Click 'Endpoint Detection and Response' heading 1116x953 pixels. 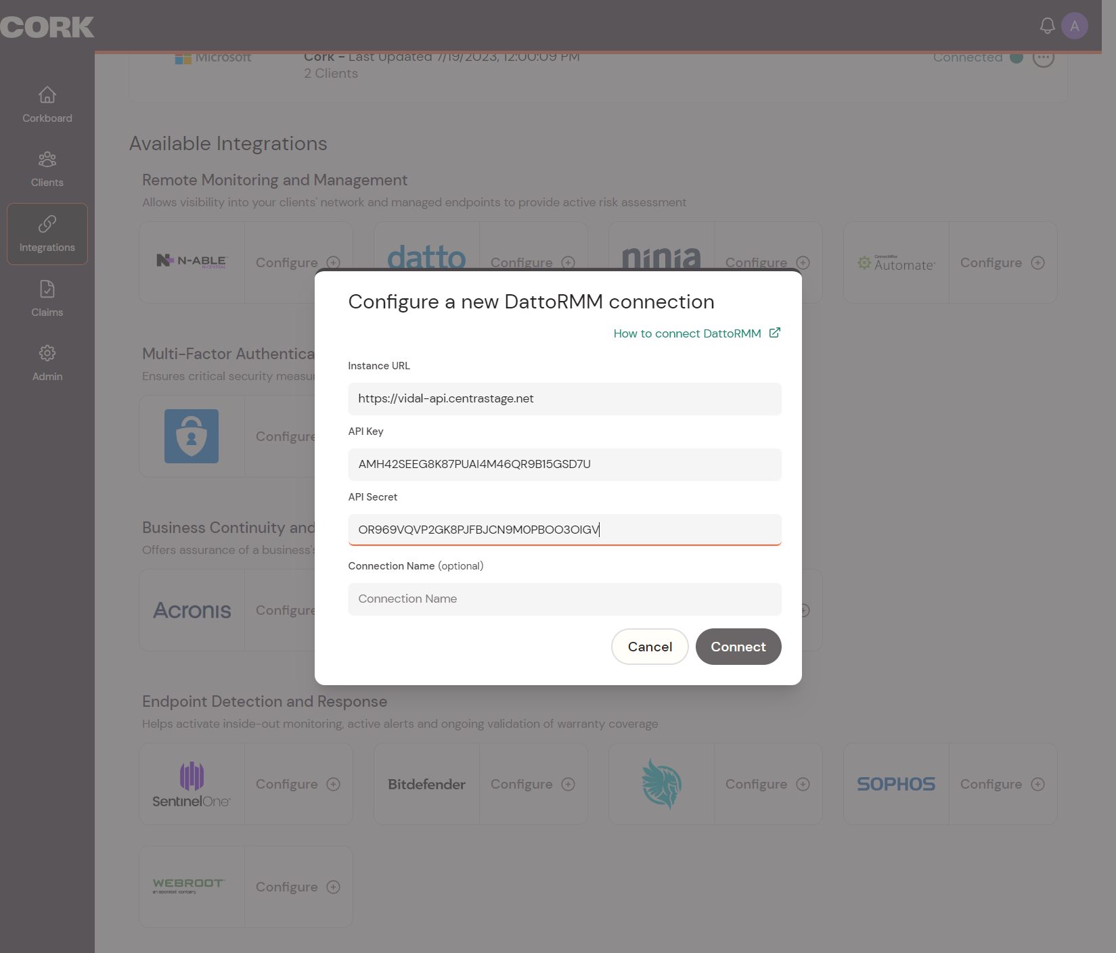click(x=265, y=701)
